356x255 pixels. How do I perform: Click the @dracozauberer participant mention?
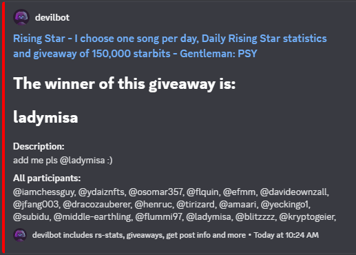(97, 204)
